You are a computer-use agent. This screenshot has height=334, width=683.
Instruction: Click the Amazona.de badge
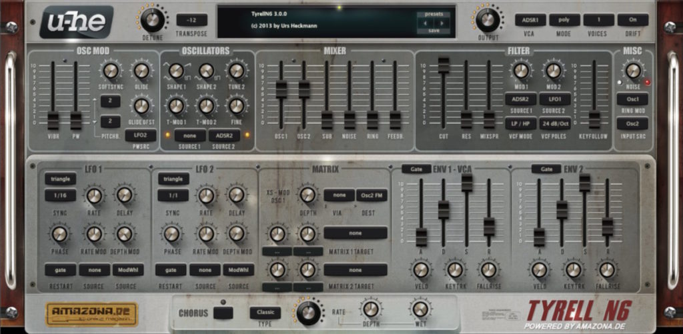click(91, 315)
